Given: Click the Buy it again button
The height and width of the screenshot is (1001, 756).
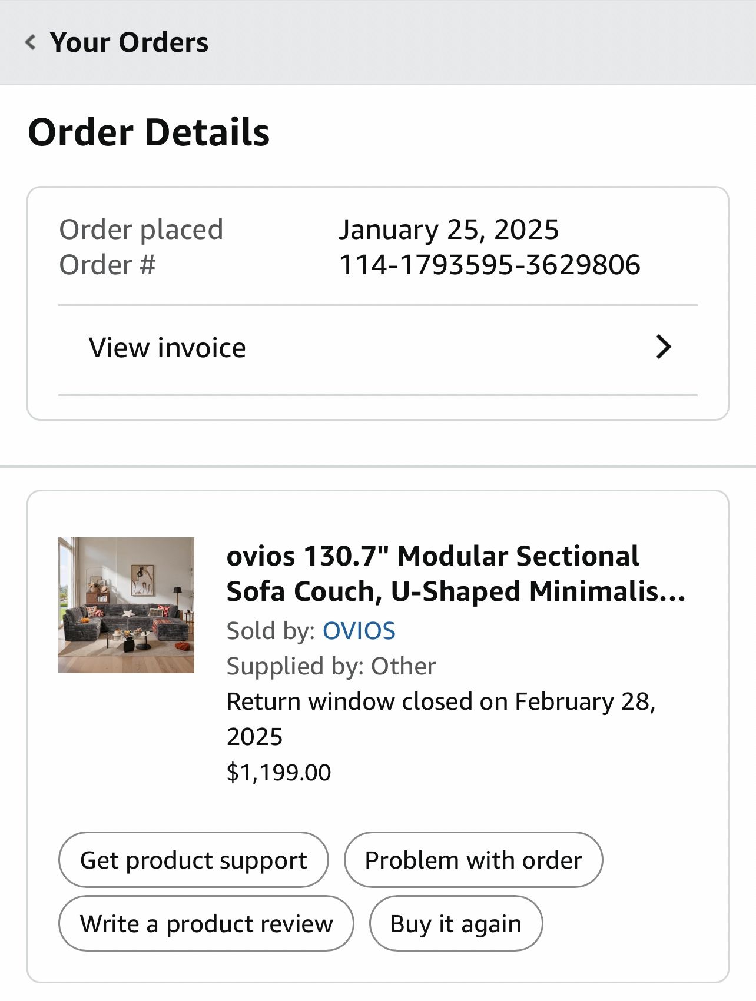Looking at the screenshot, I should [455, 923].
